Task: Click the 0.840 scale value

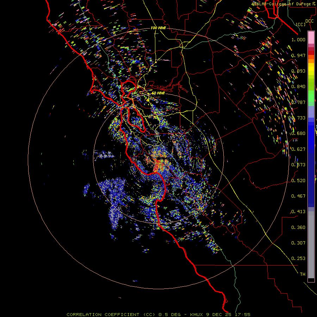Action: coord(298,87)
